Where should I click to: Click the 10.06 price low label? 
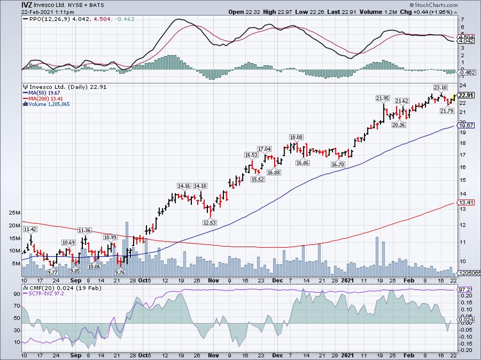(x=94, y=267)
